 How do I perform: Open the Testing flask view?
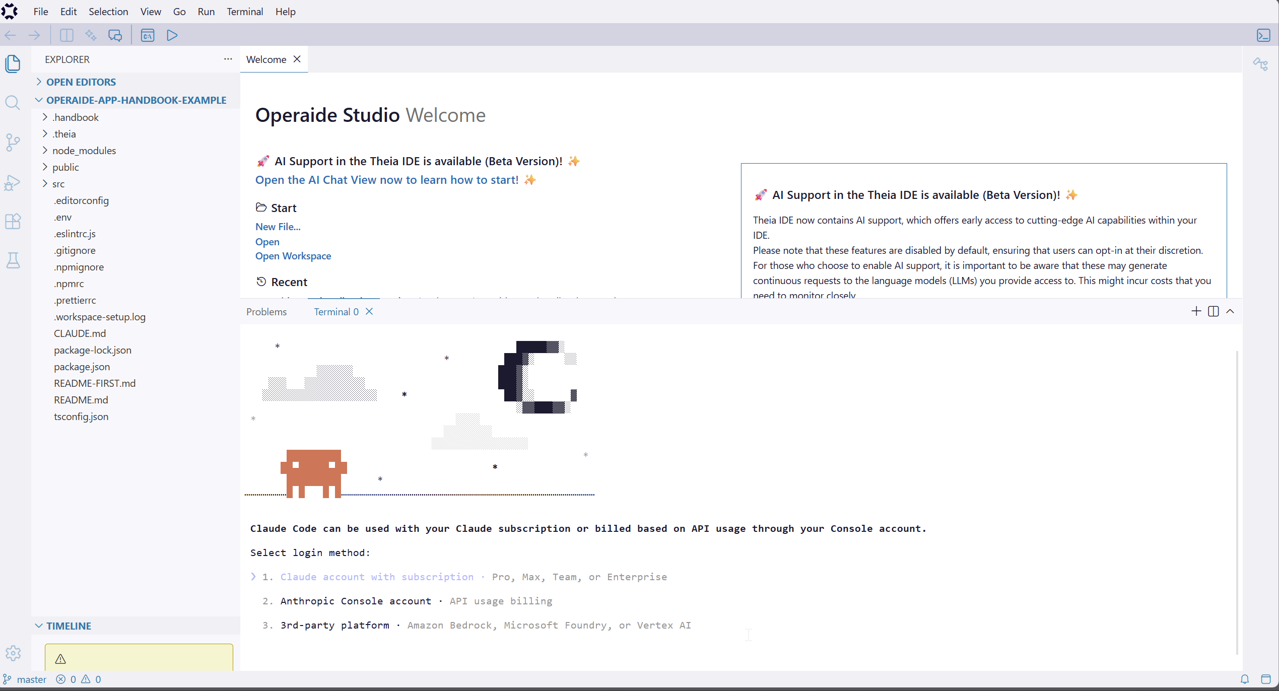pyautogui.click(x=13, y=261)
